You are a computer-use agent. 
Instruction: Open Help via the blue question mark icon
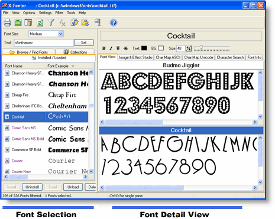coord(114,22)
